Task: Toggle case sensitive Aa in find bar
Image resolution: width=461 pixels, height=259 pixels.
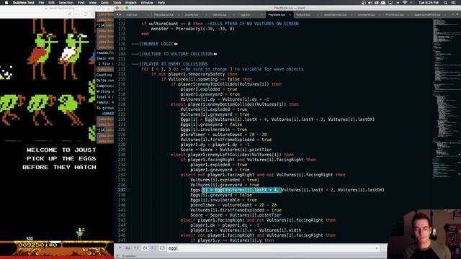Action: click(128, 248)
